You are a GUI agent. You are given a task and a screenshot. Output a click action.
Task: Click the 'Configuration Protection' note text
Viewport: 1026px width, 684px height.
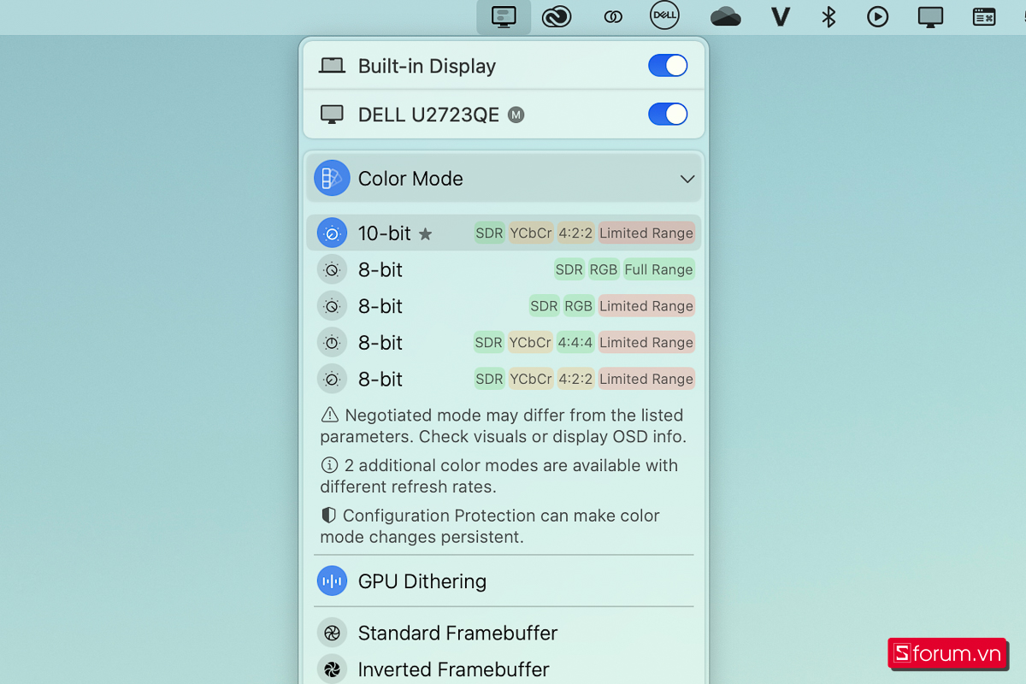tap(490, 527)
